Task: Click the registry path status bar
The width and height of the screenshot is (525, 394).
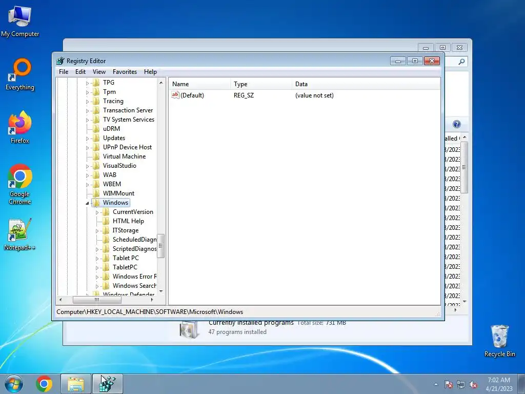Action: coord(248,311)
